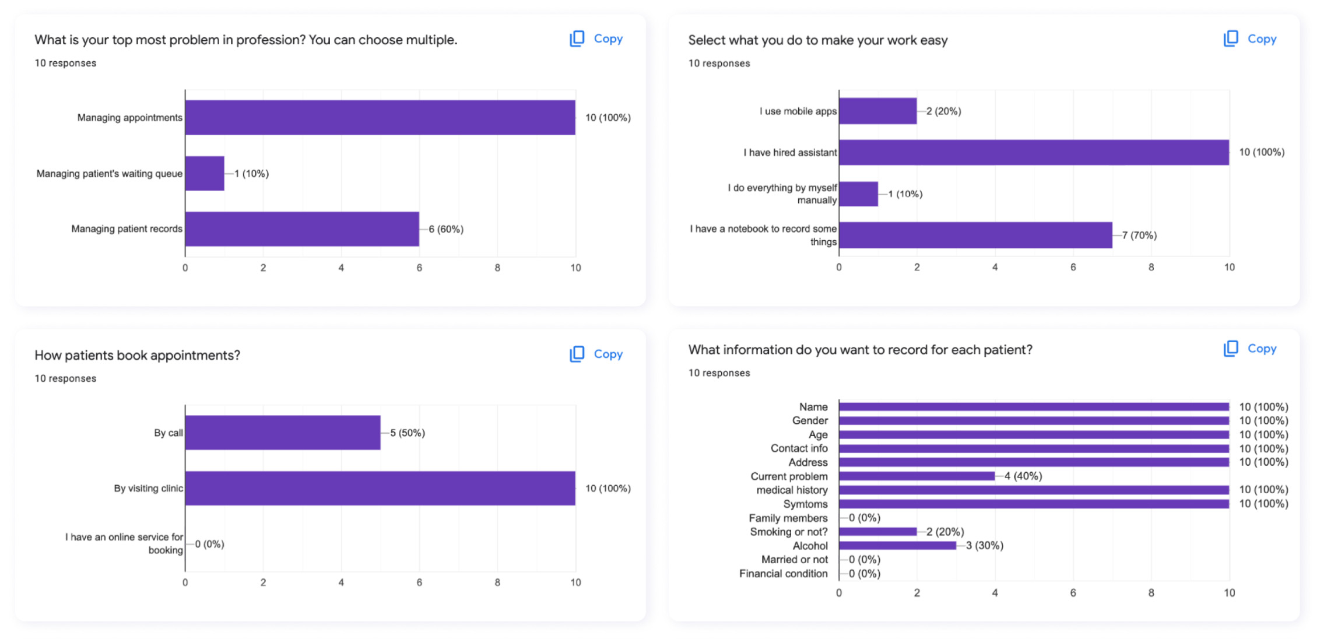Select the 'Current problem' bar

(917, 476)
